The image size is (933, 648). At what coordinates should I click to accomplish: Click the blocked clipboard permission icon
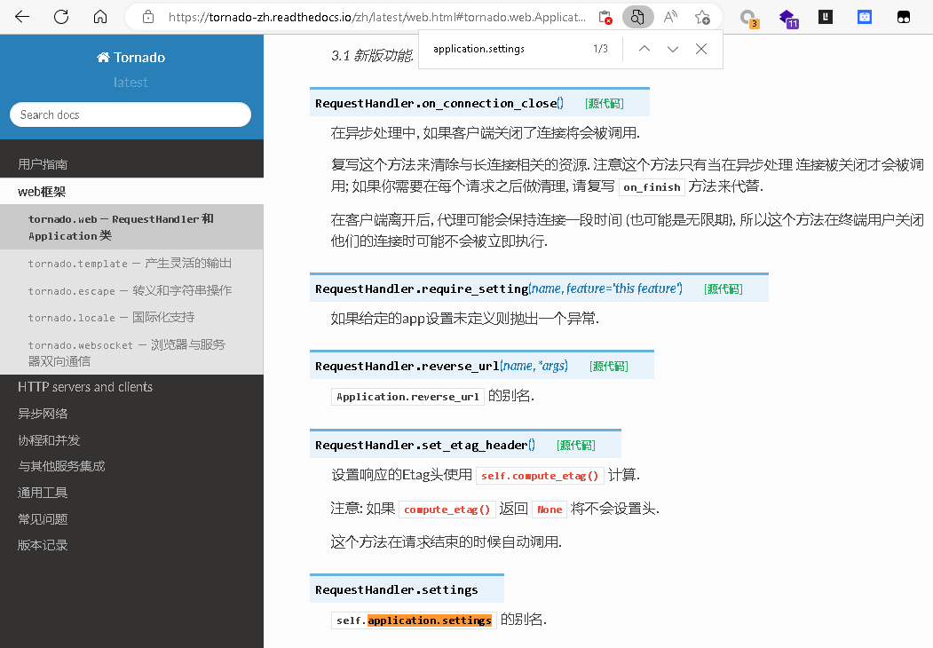click(605, 17)
